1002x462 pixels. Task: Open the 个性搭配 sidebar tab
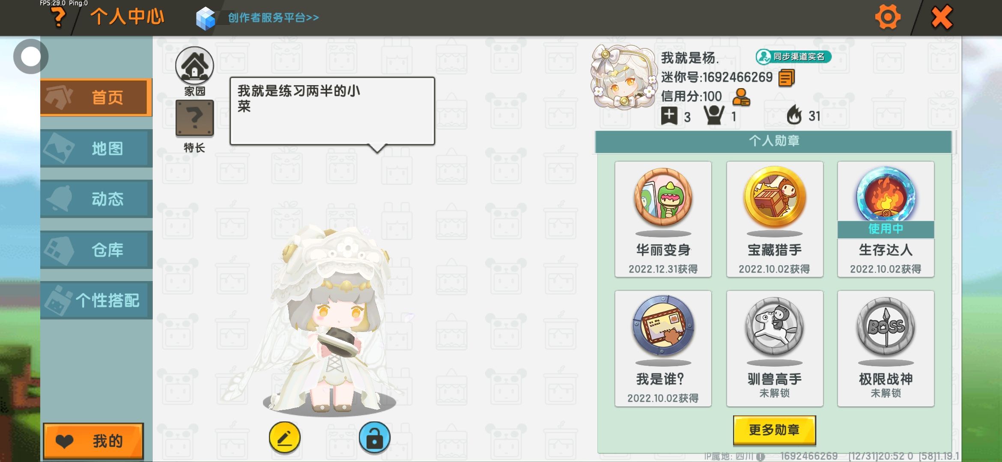[96, 300]
